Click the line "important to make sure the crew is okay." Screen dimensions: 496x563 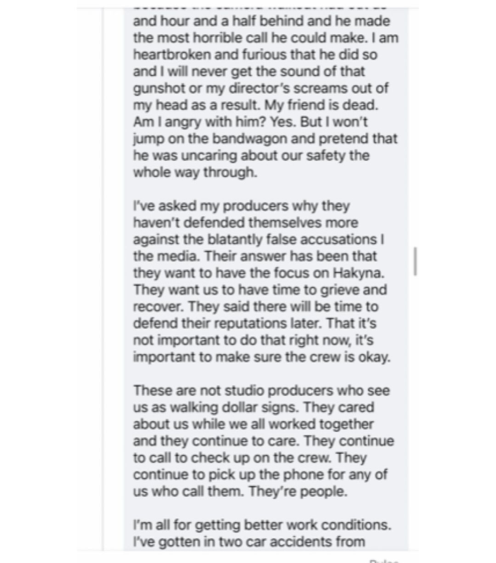point(262,357)
